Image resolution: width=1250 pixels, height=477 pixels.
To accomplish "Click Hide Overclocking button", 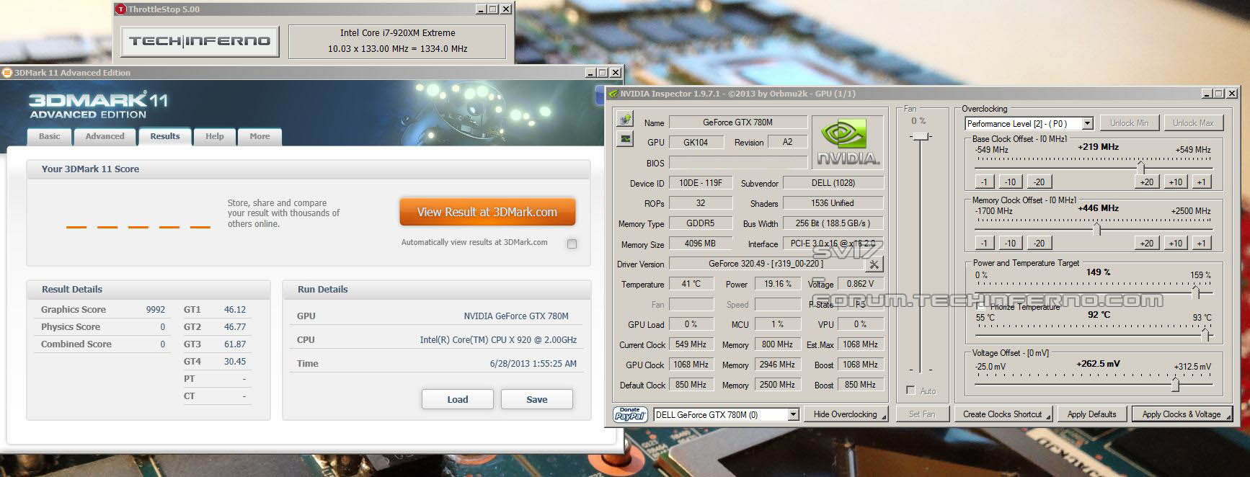I will [846, 414].
